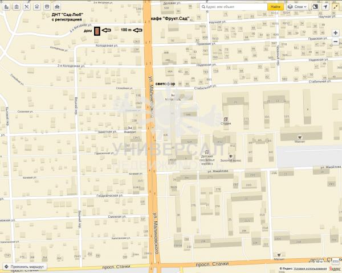Zoom in with the plus button
The height and width of the screenshot is (273, 342).
336,33
